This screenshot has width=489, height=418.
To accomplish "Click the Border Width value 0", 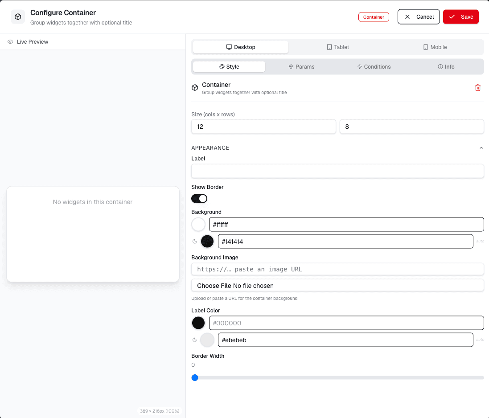I will click(193, 365).
